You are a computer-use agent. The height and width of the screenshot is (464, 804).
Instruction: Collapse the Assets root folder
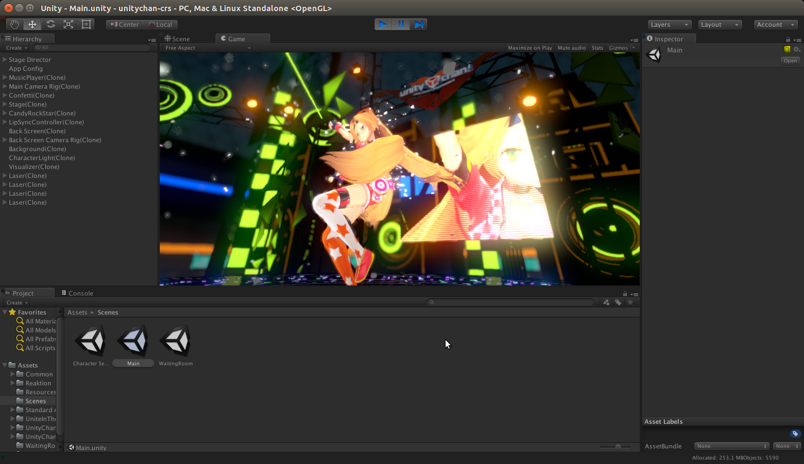pos(5,365)
